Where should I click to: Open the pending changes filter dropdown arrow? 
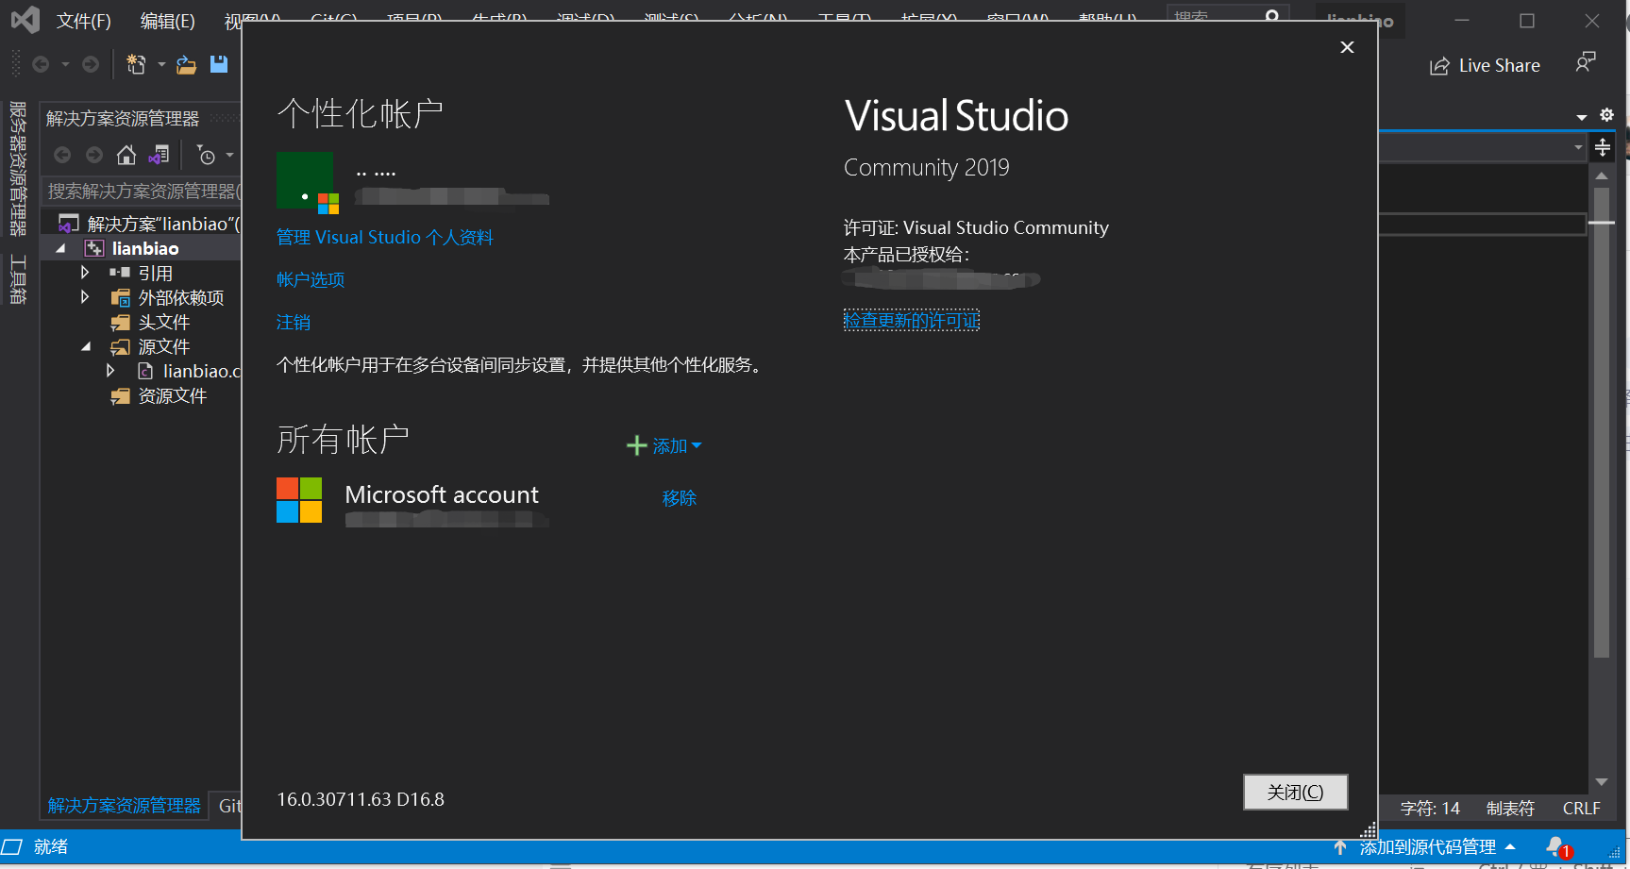tap(229, 155)
